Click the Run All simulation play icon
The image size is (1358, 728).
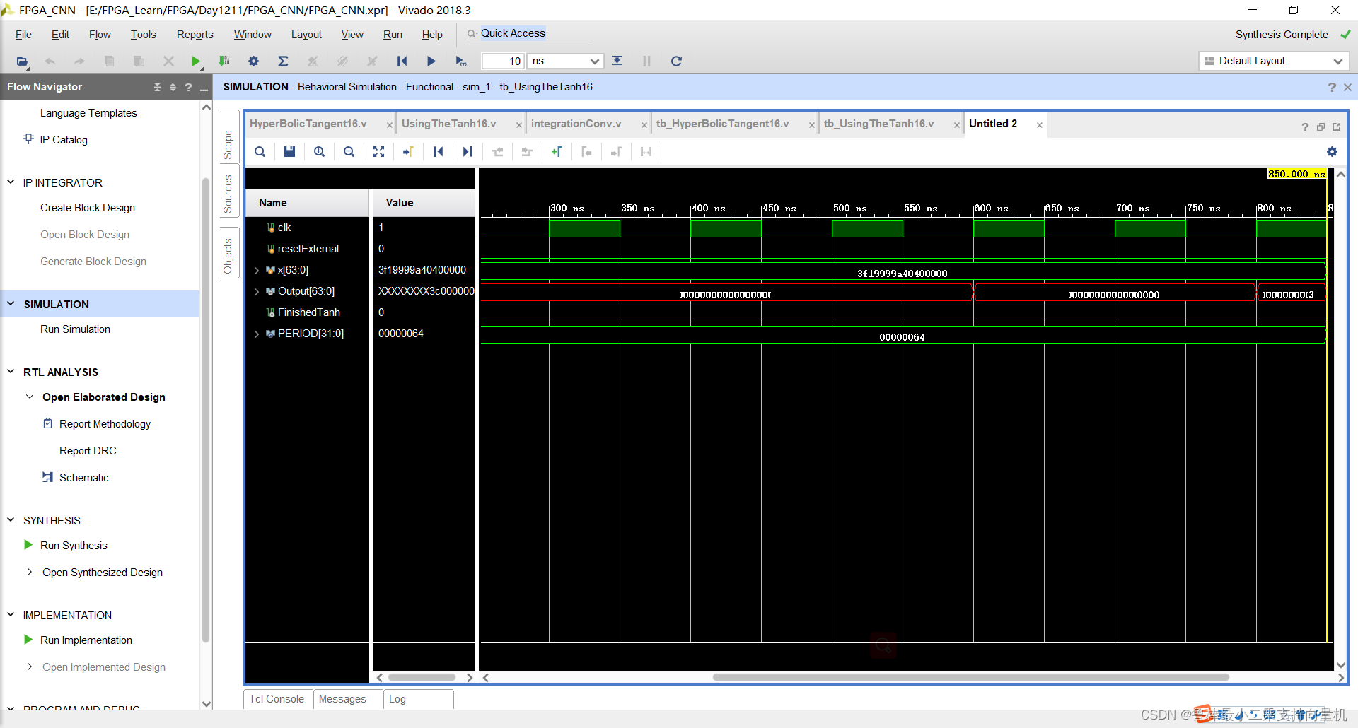point(431,61)
